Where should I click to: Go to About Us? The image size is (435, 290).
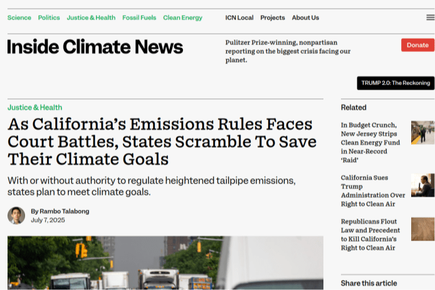(305, 18)
